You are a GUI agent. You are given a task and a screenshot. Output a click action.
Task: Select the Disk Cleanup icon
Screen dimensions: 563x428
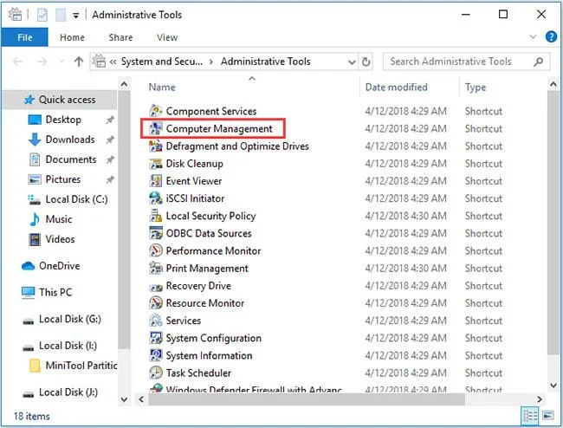pyautogui.click(x=155, y=164)
